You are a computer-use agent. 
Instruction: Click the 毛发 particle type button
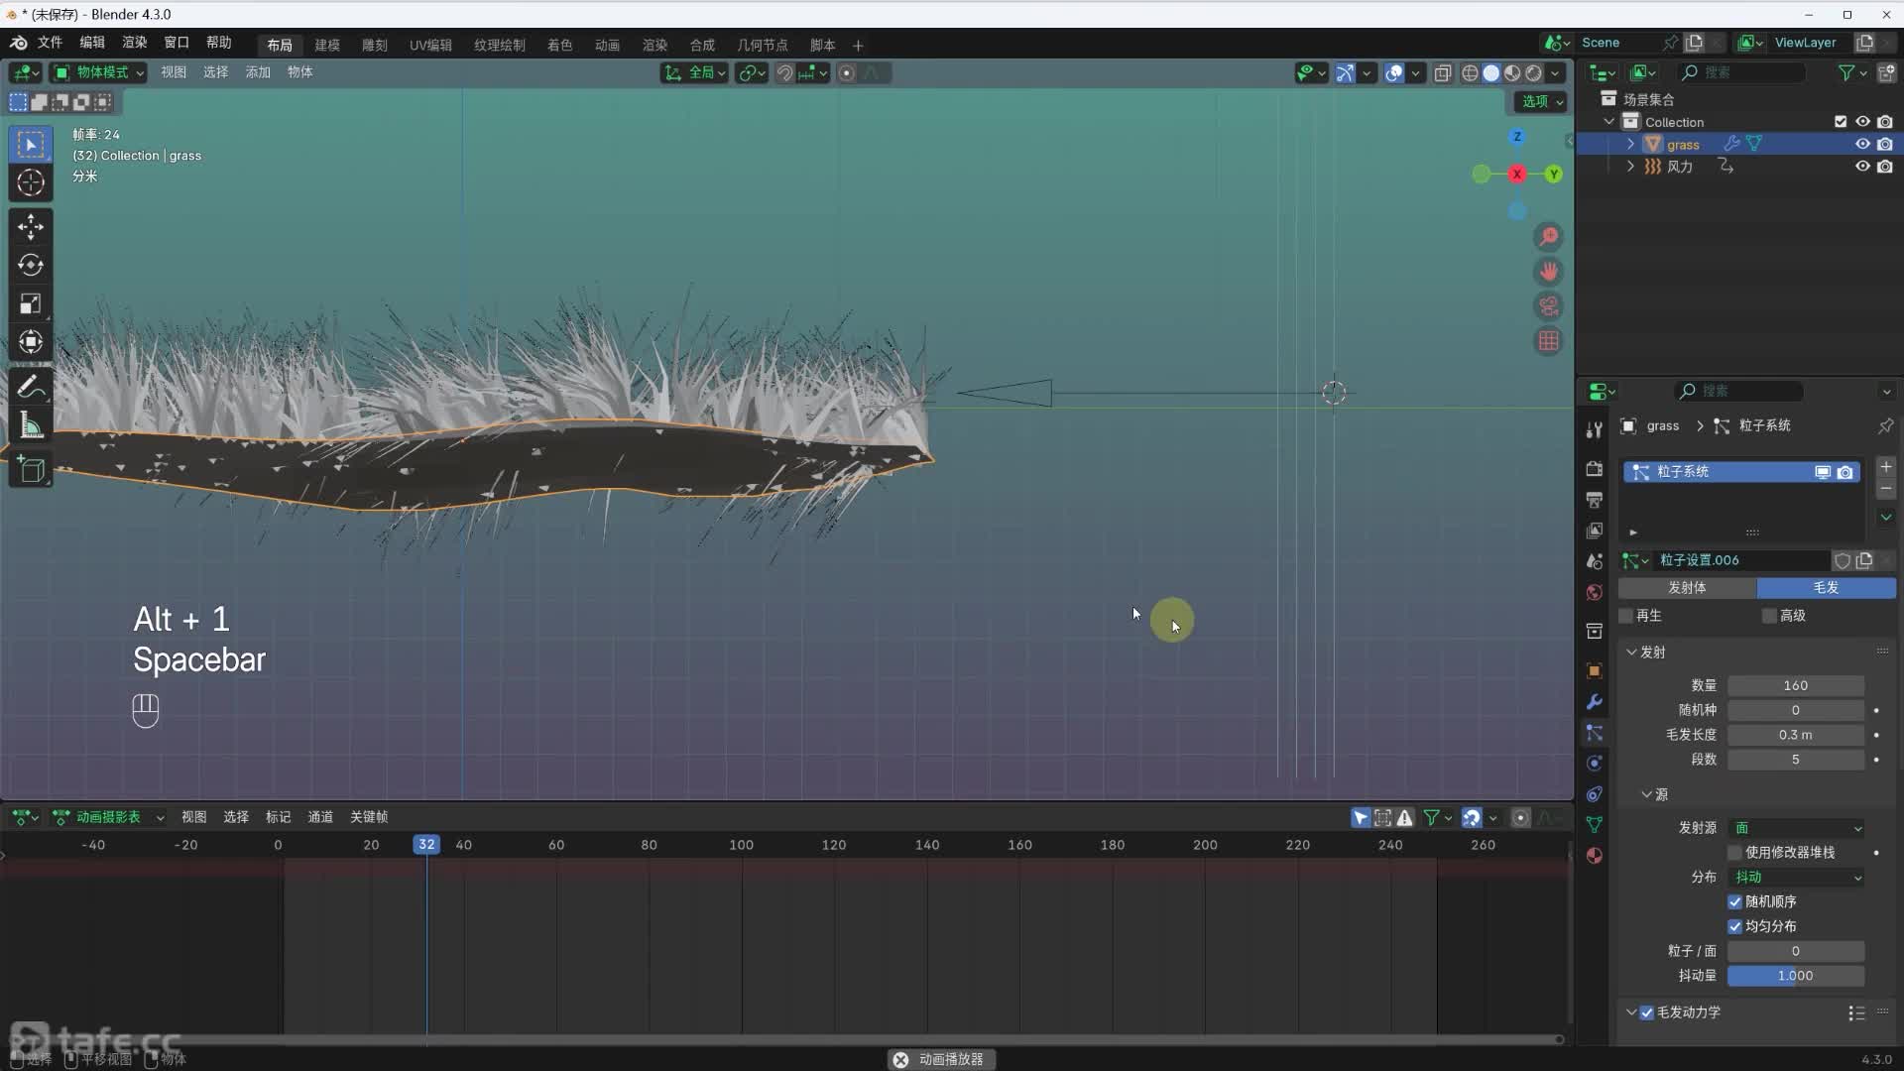pos(1826,587)
